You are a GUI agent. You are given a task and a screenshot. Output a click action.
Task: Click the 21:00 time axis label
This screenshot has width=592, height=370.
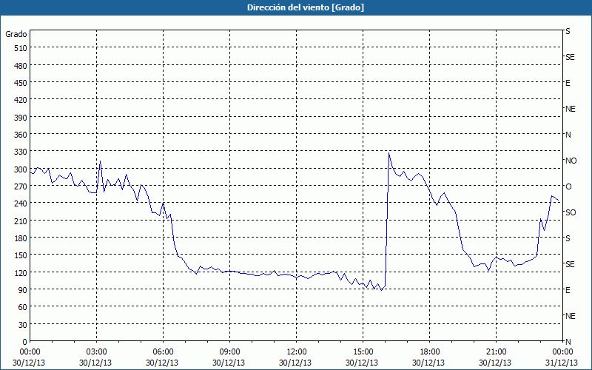point(496,352)
